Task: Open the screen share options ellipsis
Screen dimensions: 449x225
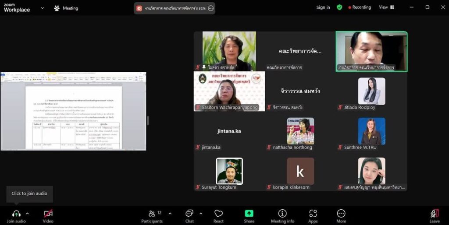Action: pos(210,8)
